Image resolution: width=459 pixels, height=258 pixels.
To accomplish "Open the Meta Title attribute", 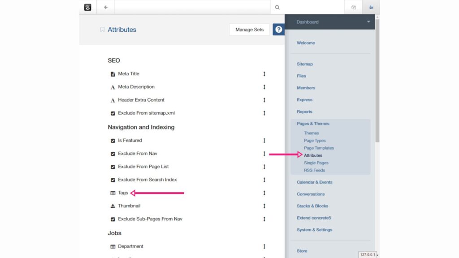I will click(129, 74).
